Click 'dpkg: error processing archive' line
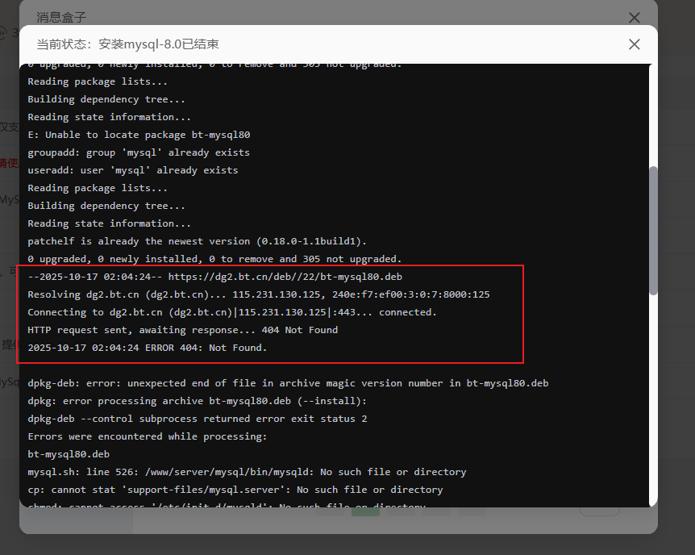 tap(198, 401)
